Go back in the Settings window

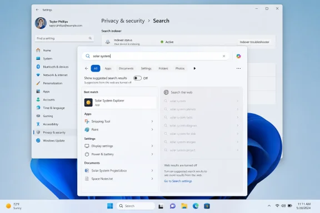coord(37,10)
